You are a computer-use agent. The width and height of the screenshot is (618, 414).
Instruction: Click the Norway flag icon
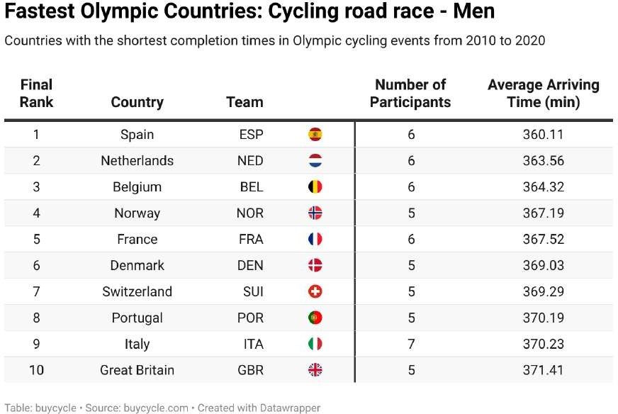[x=315, y=213]
